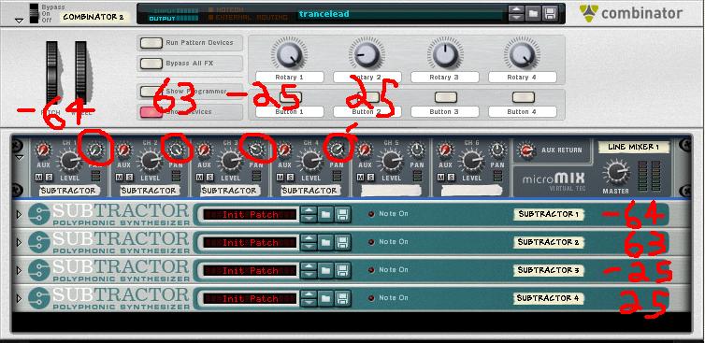705x343 pixels.
Task: Browse patch for Subtractor 1 folder icon
Action: coord(326,214)
